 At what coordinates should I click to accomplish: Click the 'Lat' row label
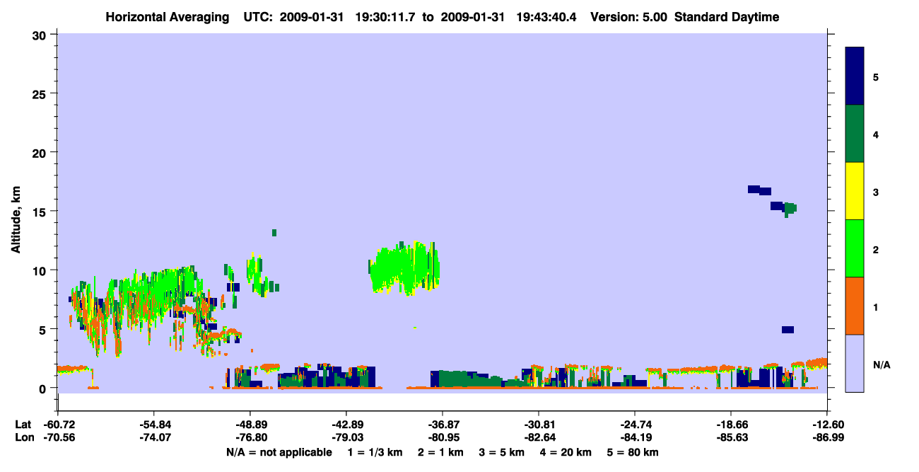click(23, 425)
